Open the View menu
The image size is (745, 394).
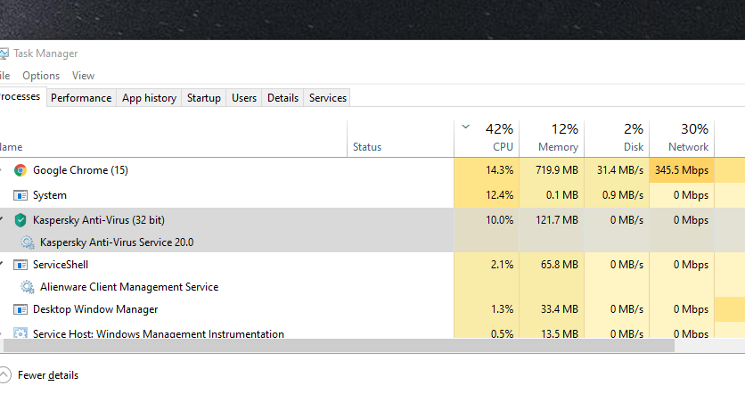pos(83,76)
